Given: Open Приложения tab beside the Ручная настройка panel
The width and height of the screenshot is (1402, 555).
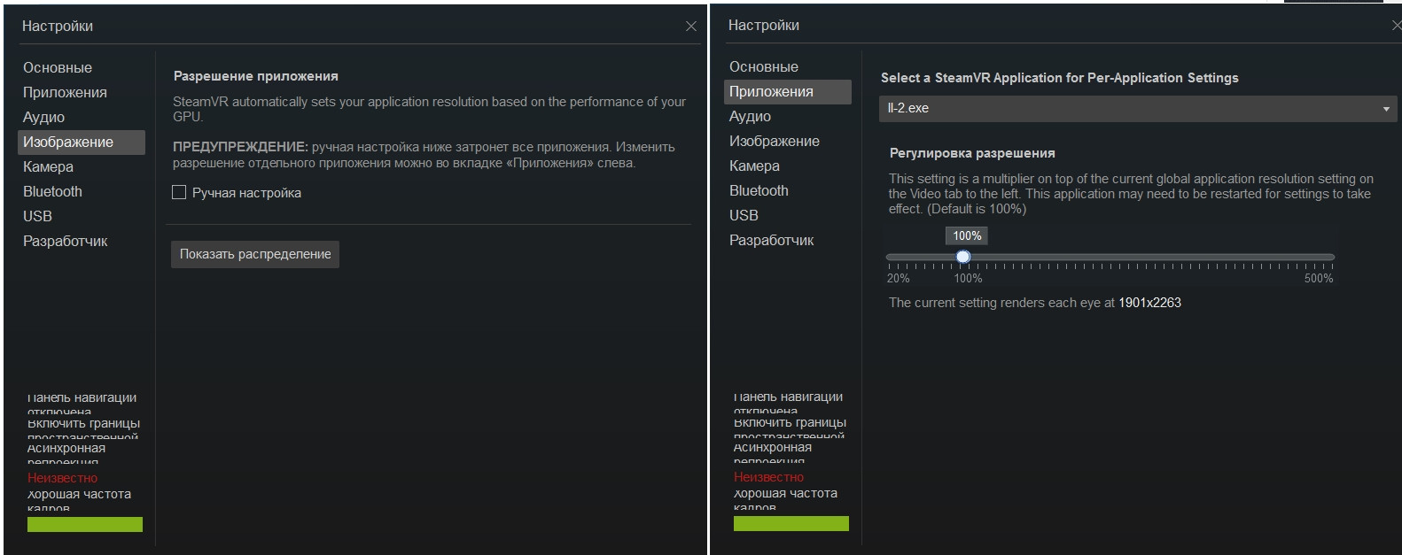Looking at the screenshot, I should (x=65, y=93).
